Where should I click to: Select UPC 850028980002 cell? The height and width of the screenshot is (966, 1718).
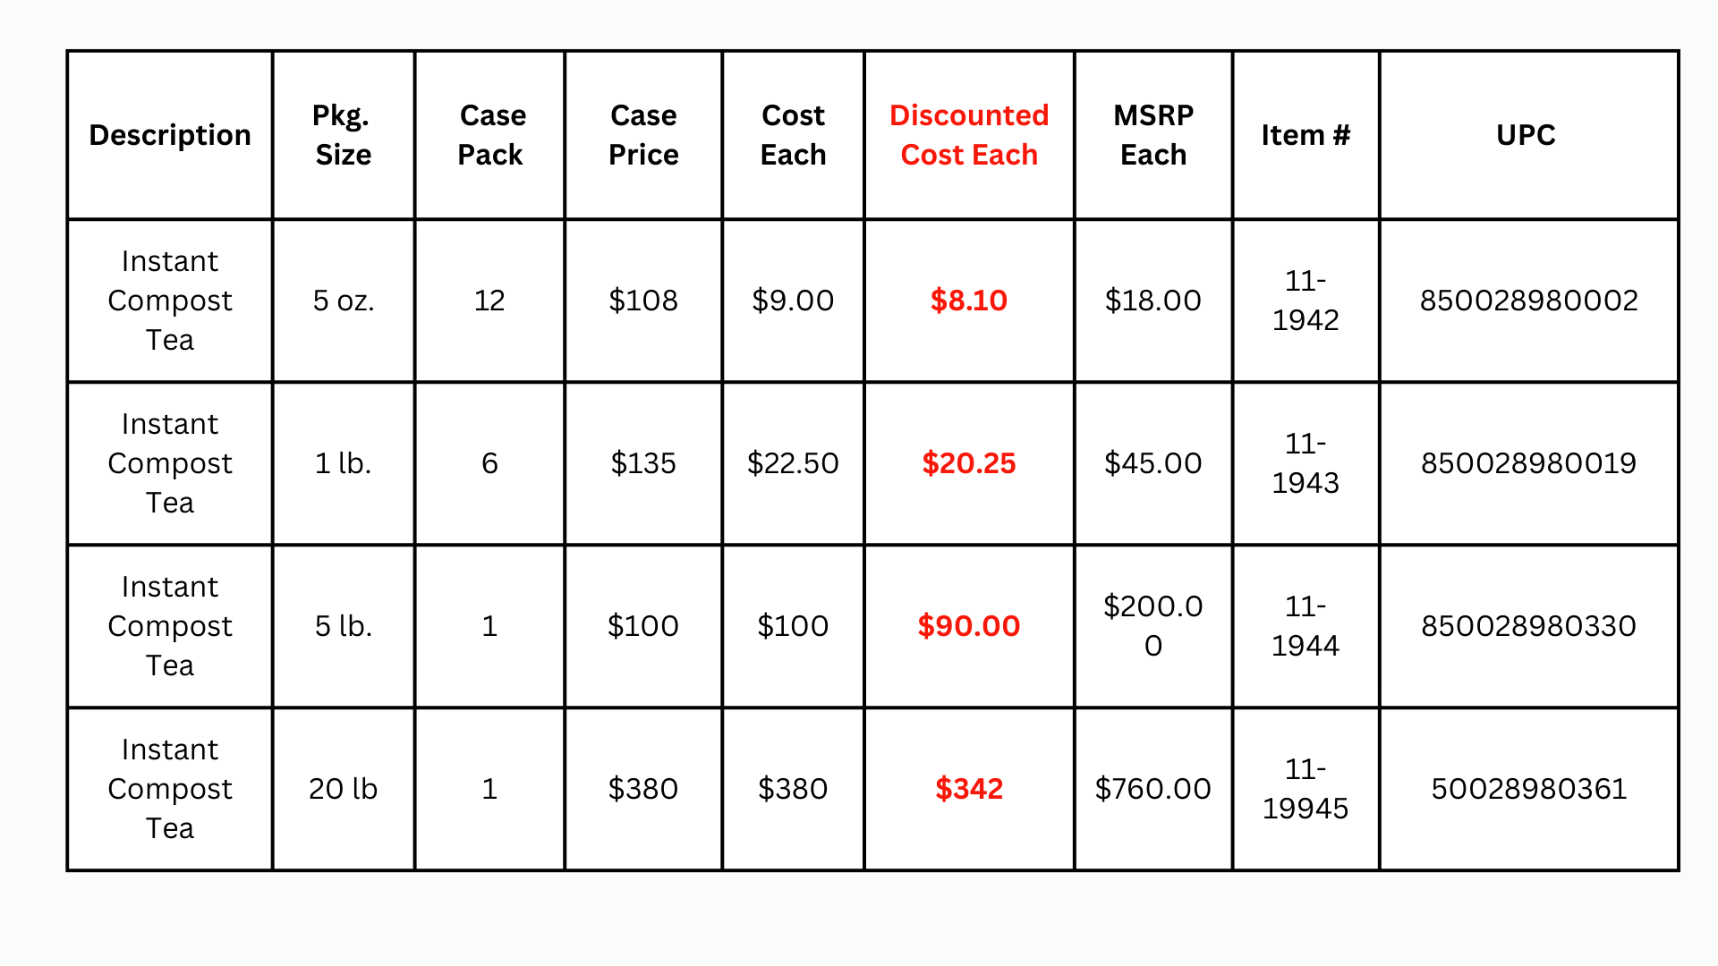pos(1528,301)
